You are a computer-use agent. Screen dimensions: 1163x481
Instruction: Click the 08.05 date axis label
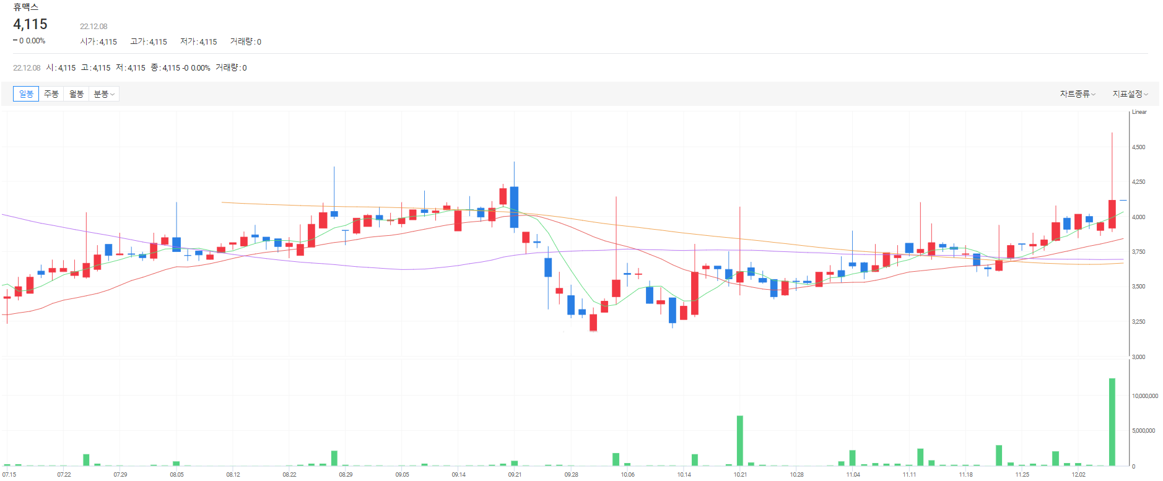click(176, 475)
